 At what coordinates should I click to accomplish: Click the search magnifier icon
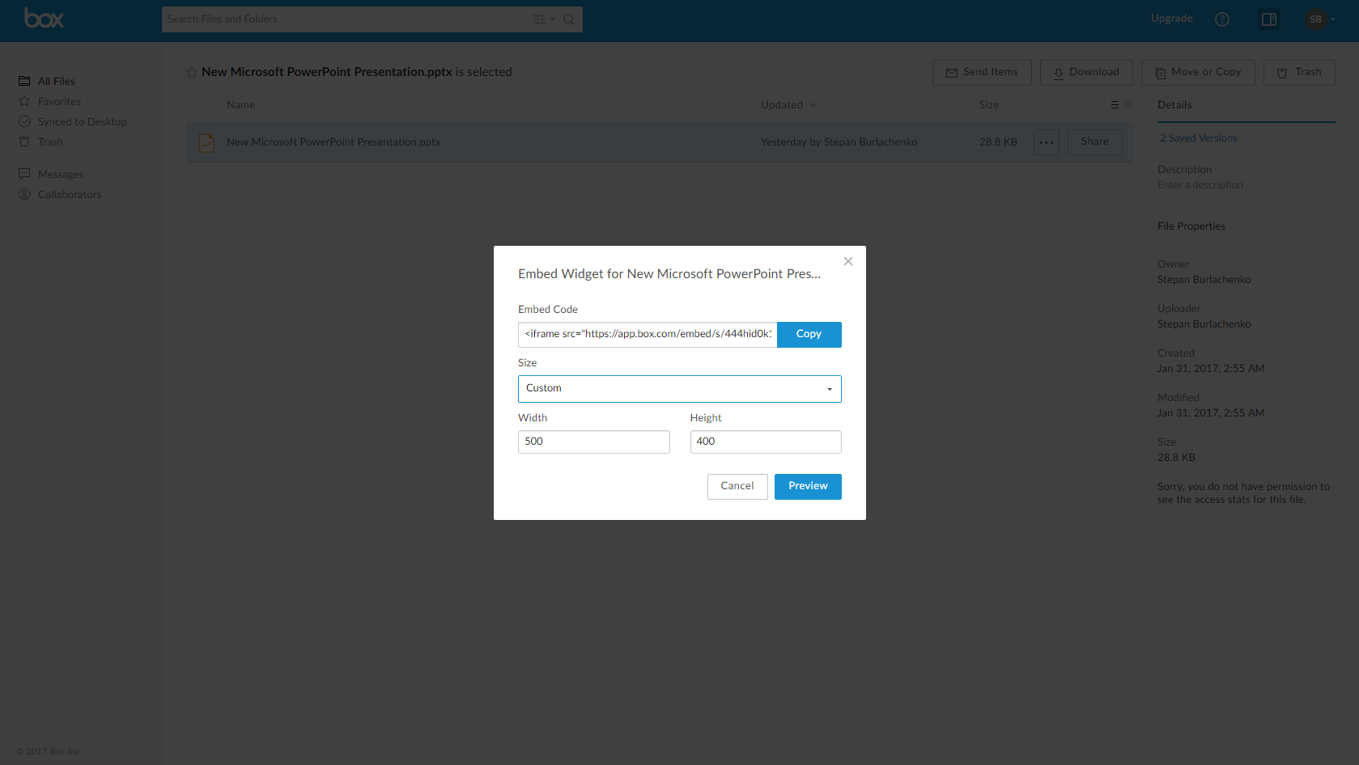coord(569,19)
